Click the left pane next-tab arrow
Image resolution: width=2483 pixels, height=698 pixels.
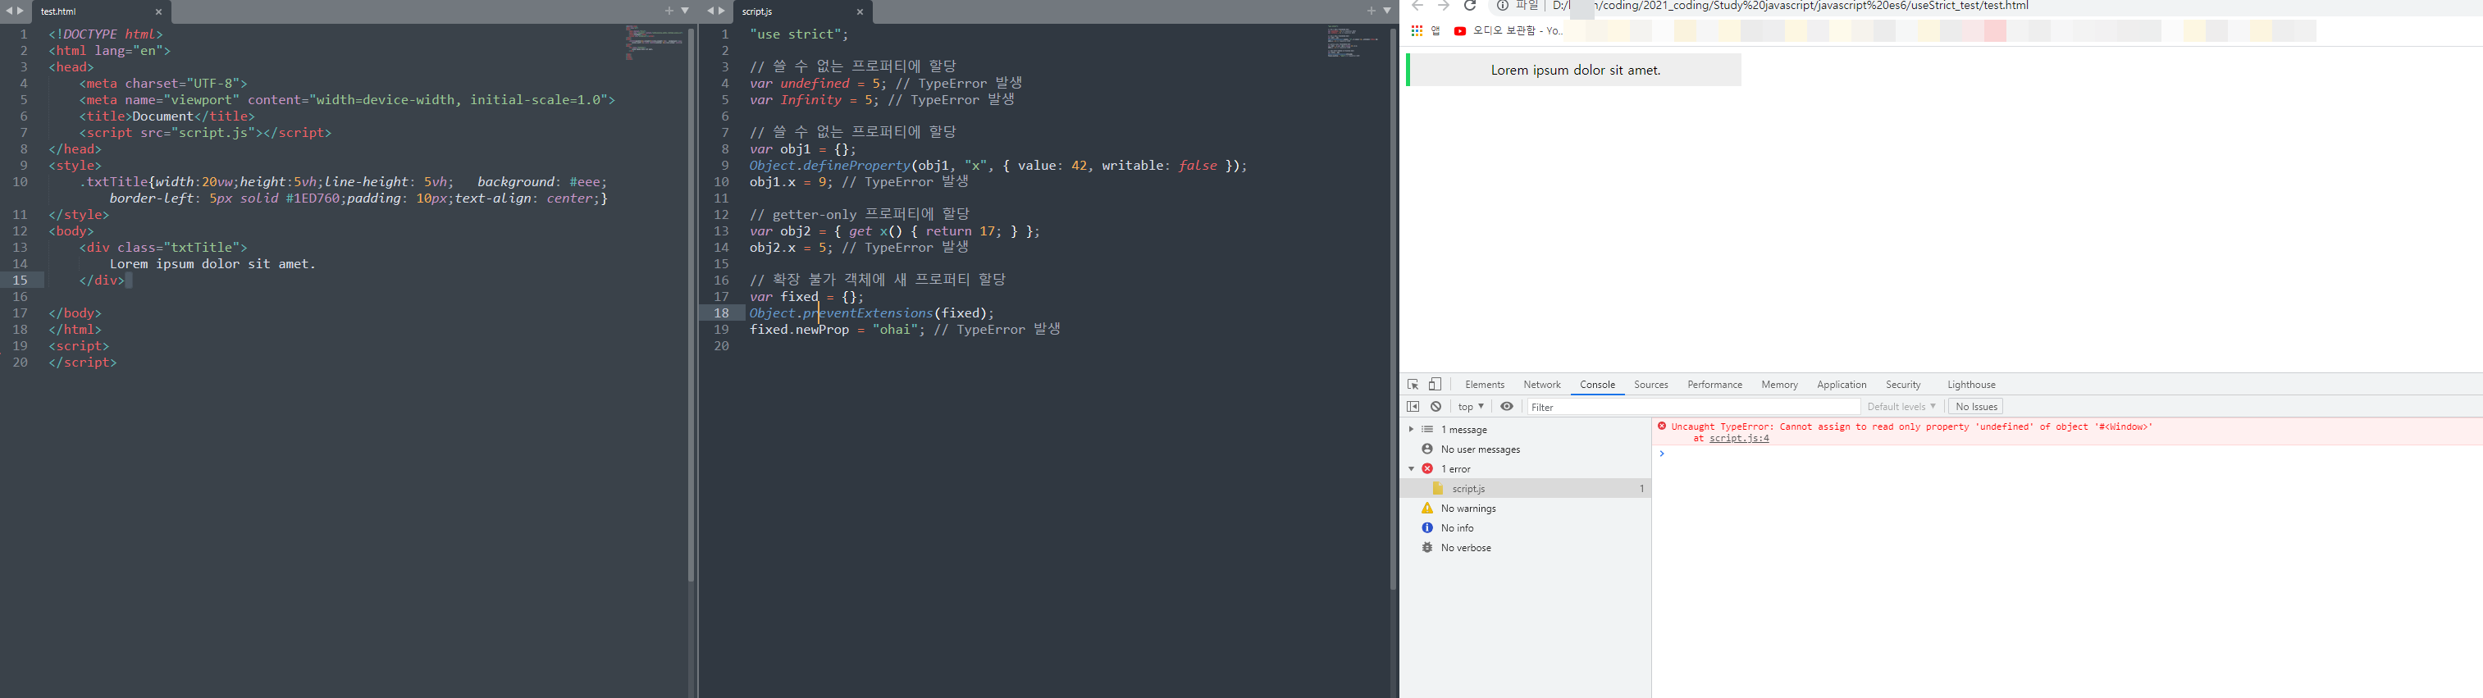click(x=21, y=11)
